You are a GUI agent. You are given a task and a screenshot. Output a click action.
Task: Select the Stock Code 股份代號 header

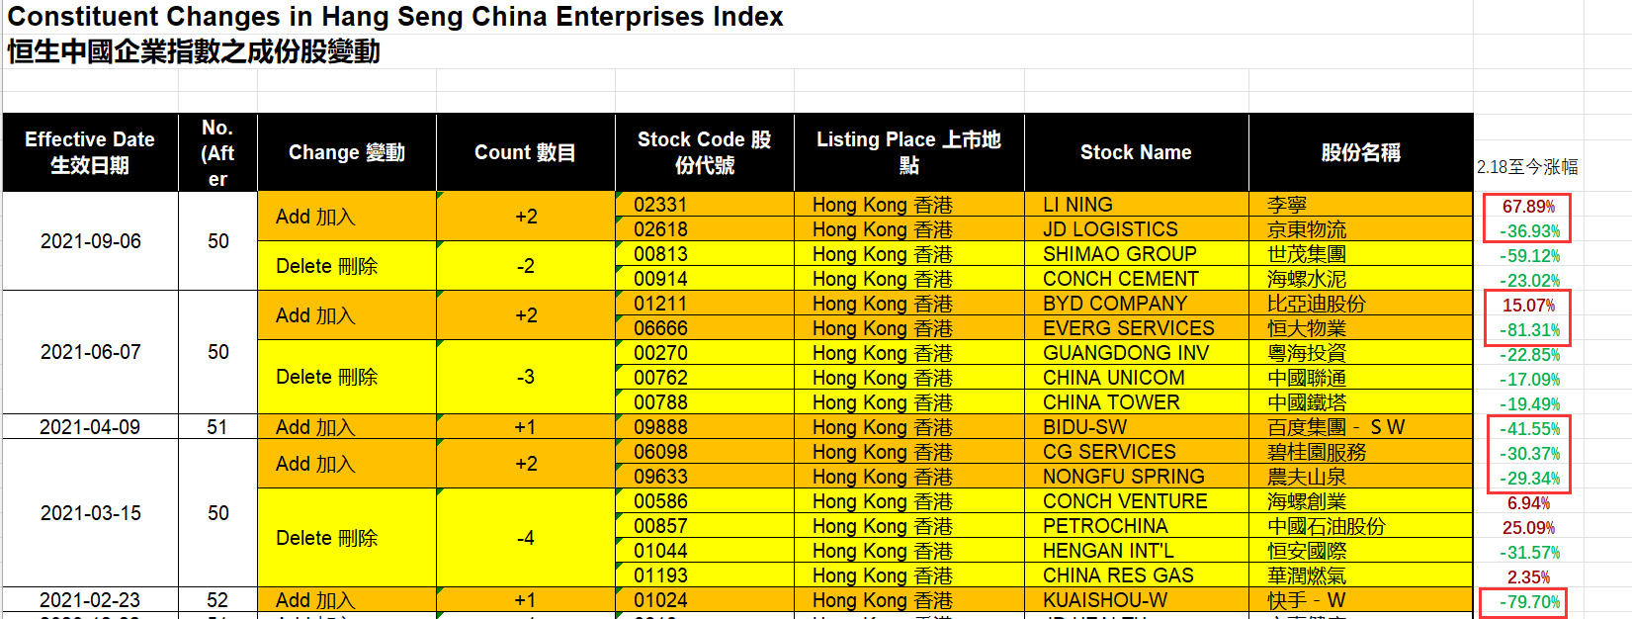704,152
